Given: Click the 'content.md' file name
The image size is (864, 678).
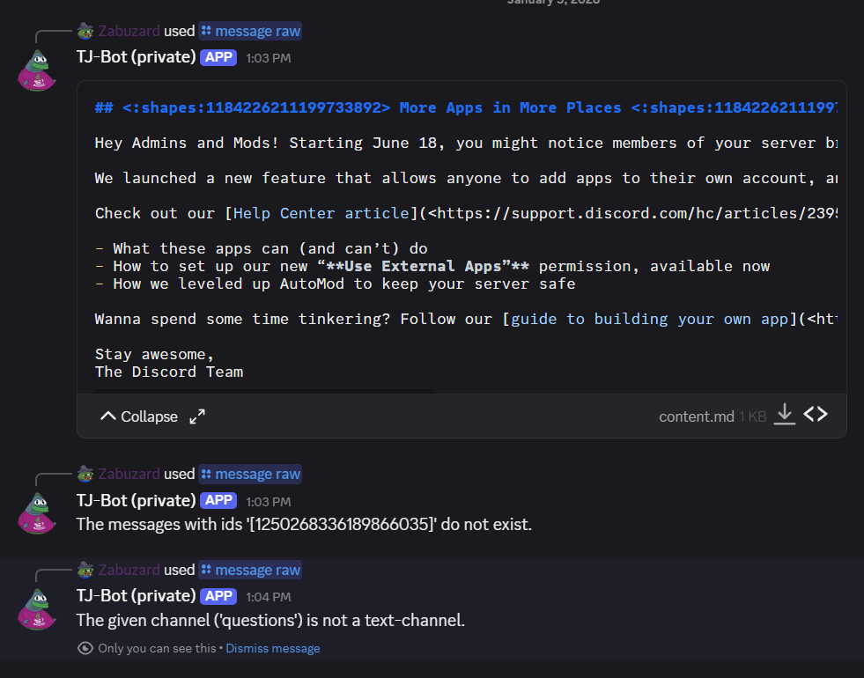Looking at the screenshot, I should coord(697,417).
